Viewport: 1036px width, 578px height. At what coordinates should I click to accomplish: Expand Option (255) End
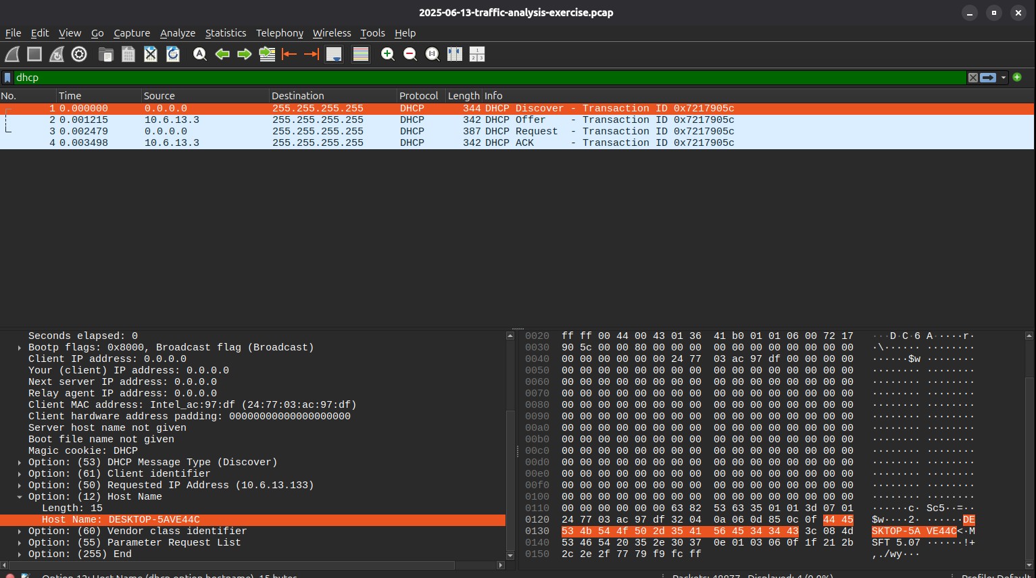19,554
